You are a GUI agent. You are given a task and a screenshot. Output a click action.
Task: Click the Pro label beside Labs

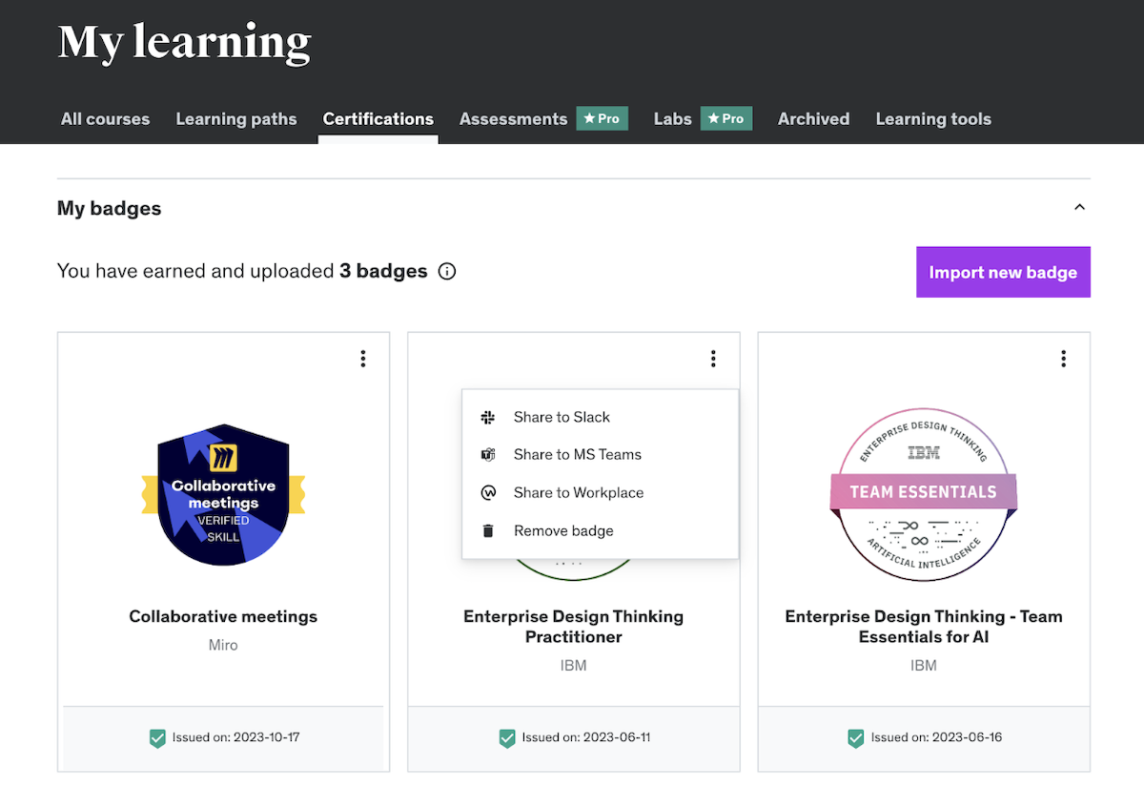726,118
